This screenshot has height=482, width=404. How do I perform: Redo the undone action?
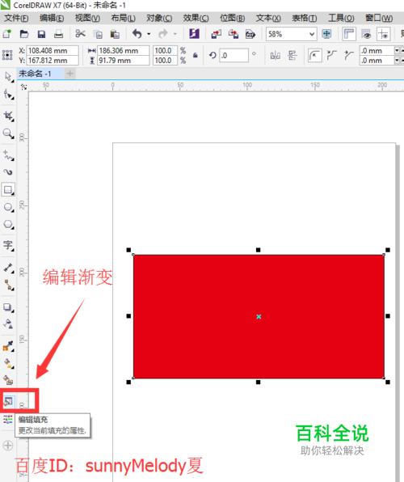163,33
